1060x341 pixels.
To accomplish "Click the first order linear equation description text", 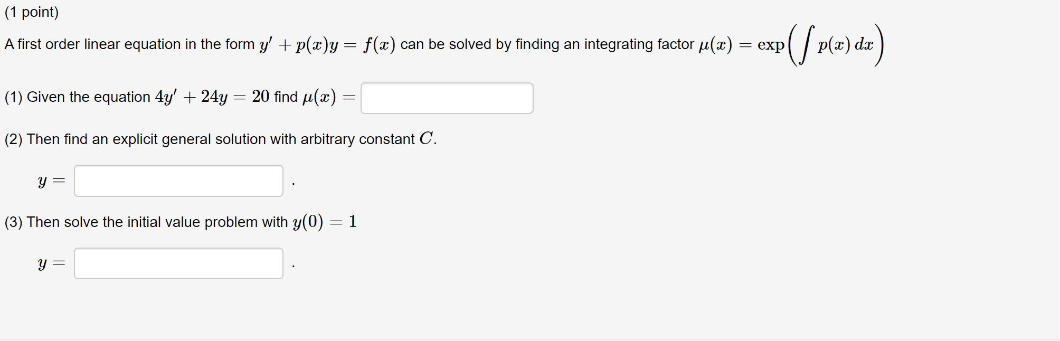I will pyautogui.click(x=127, y=44).
